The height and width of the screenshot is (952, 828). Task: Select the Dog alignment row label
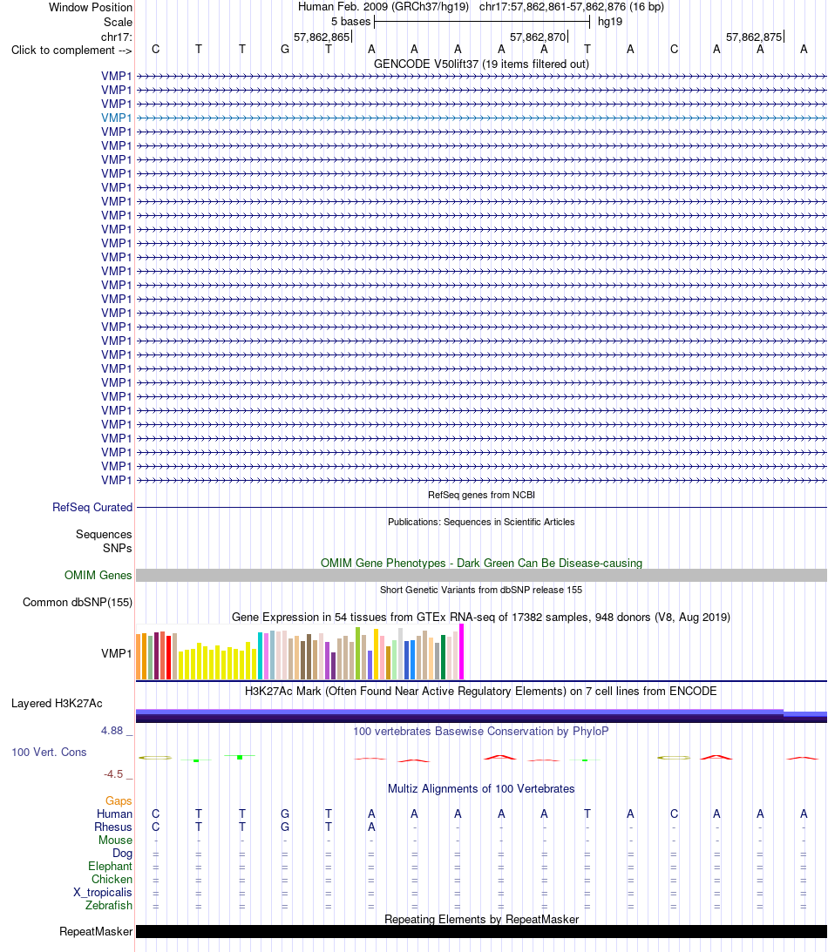point(122,853)
